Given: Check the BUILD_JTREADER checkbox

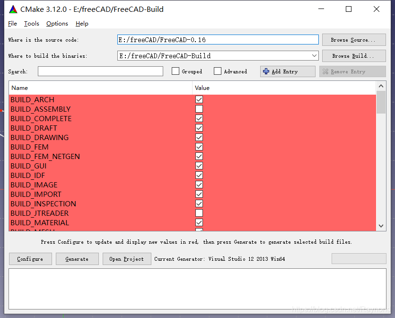Looking at the screenshot, I should (199, 213).
